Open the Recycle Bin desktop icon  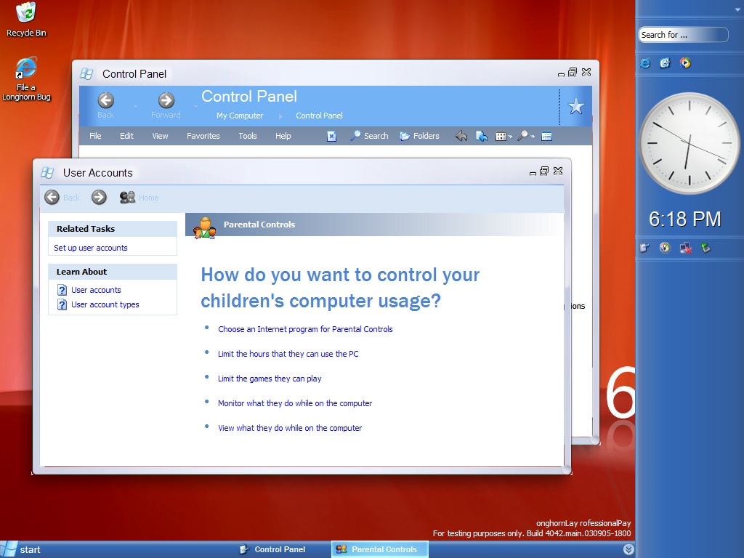tap(26, 20)
